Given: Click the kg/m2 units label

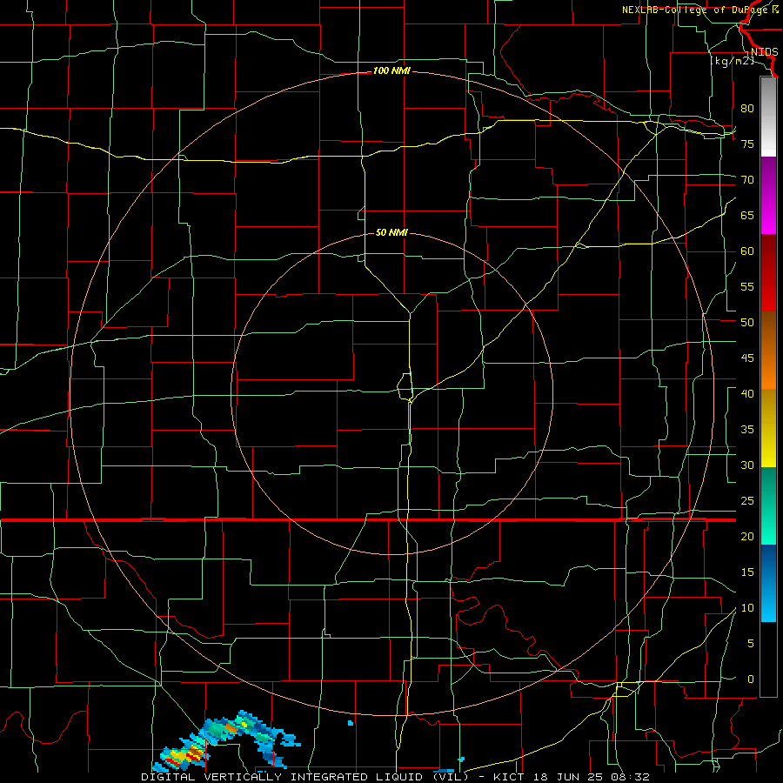Looking at the screenshot, I should pyautogui.click(x=732, y=61).
